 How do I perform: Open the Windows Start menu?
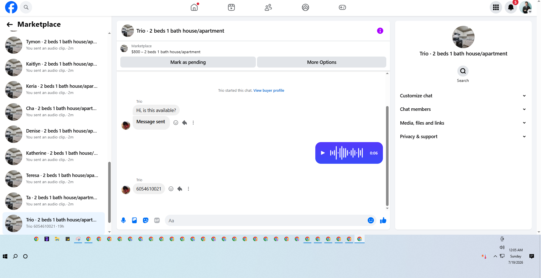[5, 256]
